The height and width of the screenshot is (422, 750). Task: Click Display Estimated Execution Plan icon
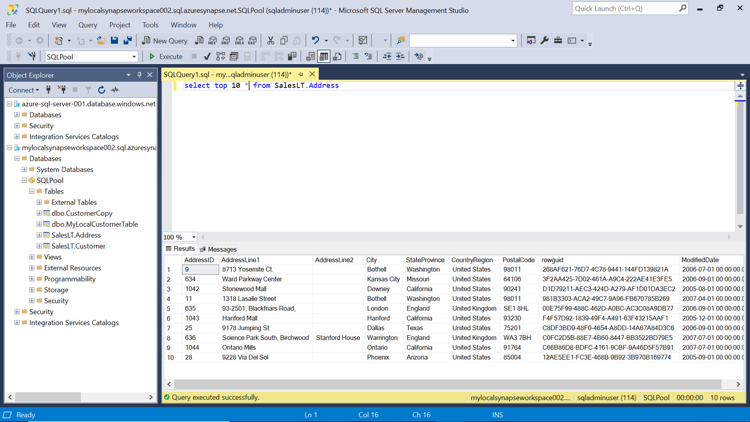[220, 57]
